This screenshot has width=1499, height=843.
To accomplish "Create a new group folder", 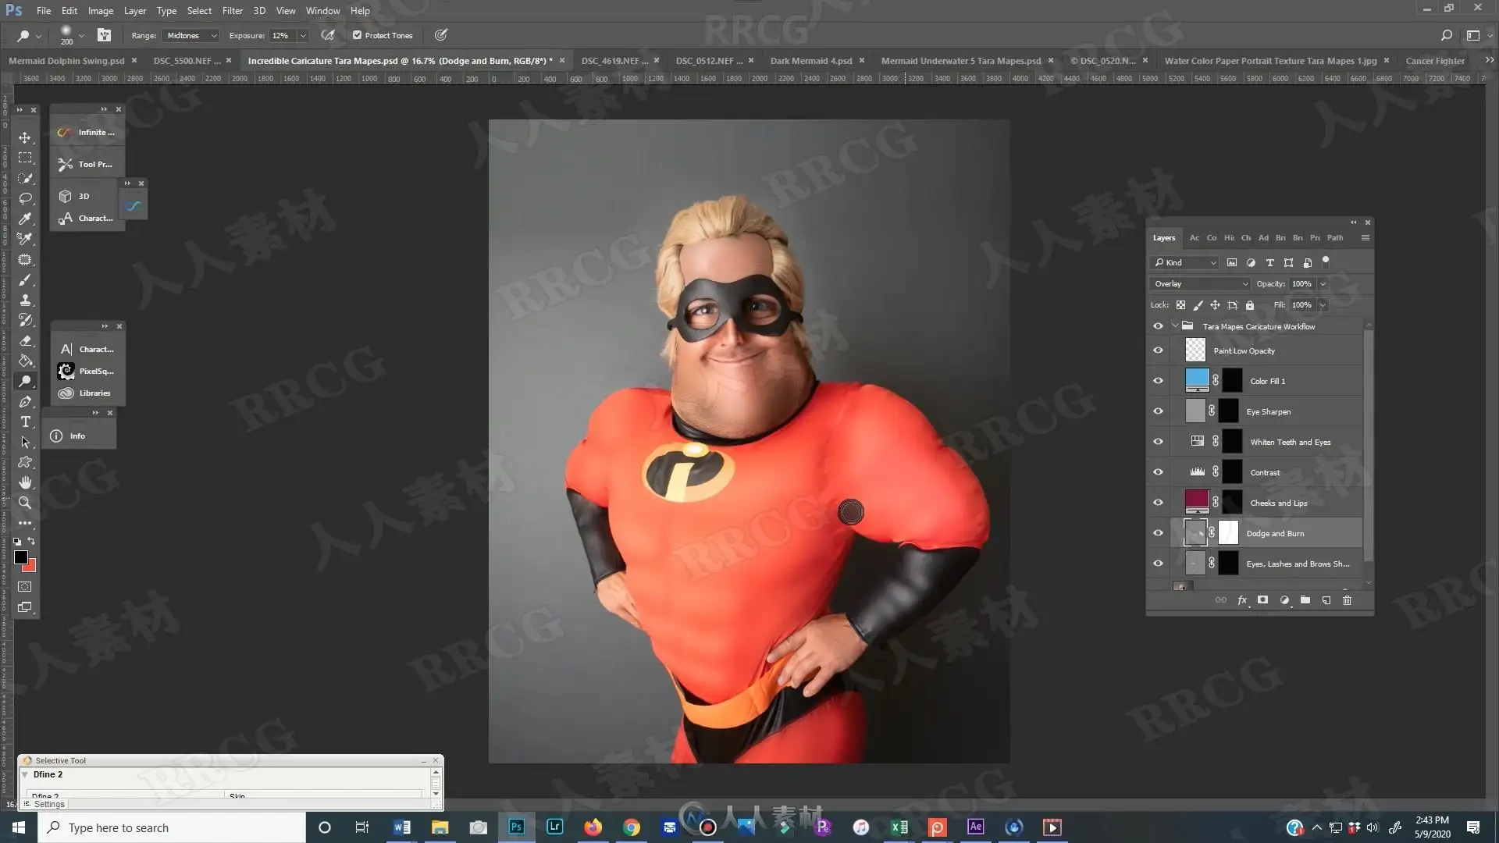I will pyautogui.click(x=1305, y=600).
